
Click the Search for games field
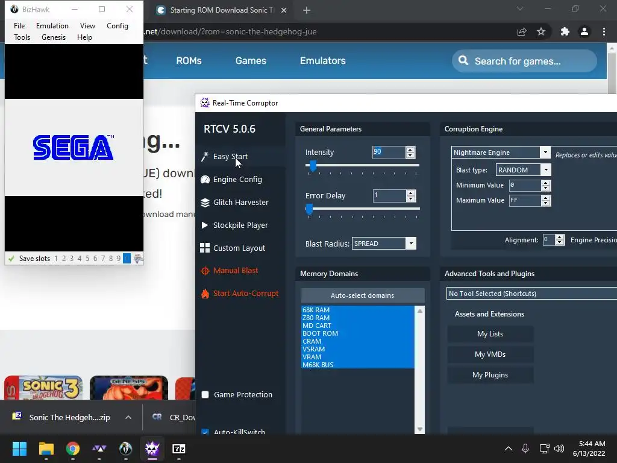[x=524, y=61]
